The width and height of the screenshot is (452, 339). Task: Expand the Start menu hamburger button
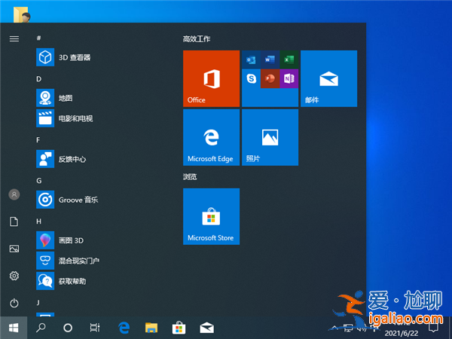coord(14,38)
